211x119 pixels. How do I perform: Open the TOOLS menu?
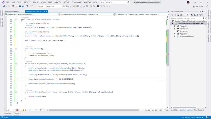[x=66, y=2]
